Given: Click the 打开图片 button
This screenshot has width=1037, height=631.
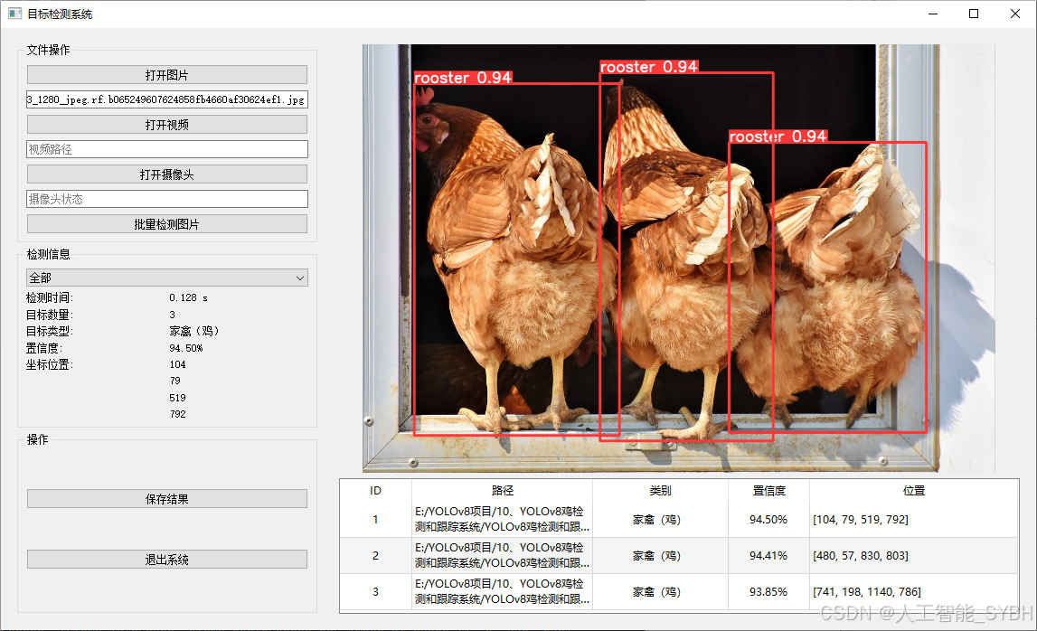Looking at the screenshot, I should (166, 75).
